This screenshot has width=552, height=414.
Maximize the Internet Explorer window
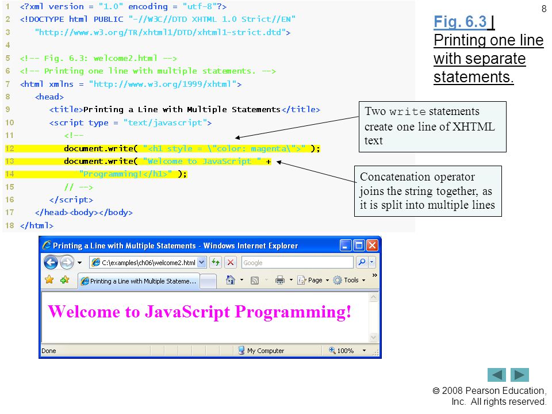point(359,246)
